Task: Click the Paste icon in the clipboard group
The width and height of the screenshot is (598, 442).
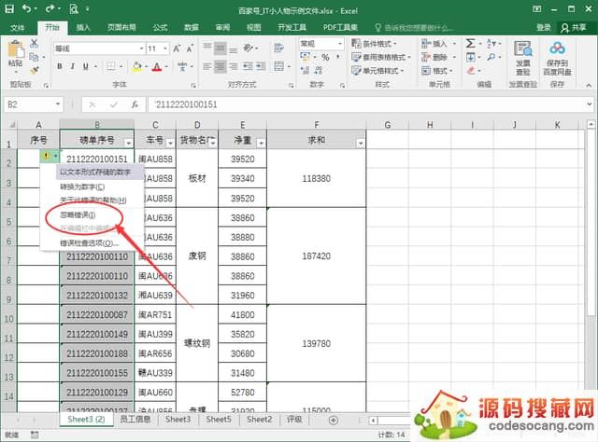Action: (x=13, y=56)
